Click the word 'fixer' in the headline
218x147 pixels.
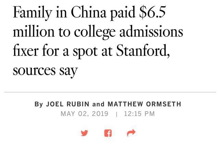click(26, 50)
